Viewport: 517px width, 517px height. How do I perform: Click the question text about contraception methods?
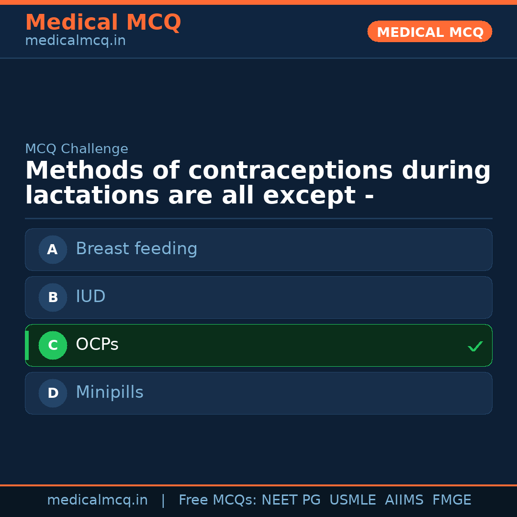pos(258,182)
